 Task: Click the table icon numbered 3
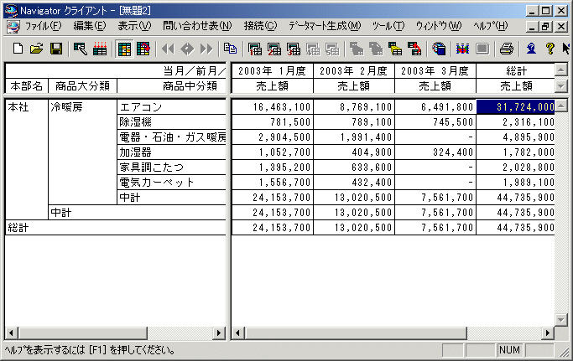(294, 49)
